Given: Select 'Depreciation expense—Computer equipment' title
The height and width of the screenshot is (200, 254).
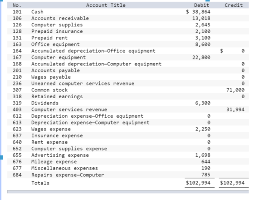Looking at the screenshot, I should (90, 122).
